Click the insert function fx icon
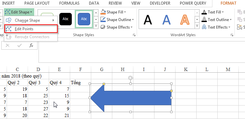This screenshot has width=245, height=119. pyautogui.click(x=31, y=45)
